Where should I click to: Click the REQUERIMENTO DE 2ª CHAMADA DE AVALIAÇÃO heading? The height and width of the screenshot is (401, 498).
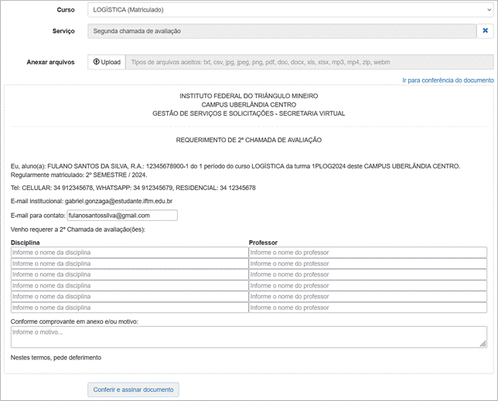pyautogui.click(x=249, y=140)
